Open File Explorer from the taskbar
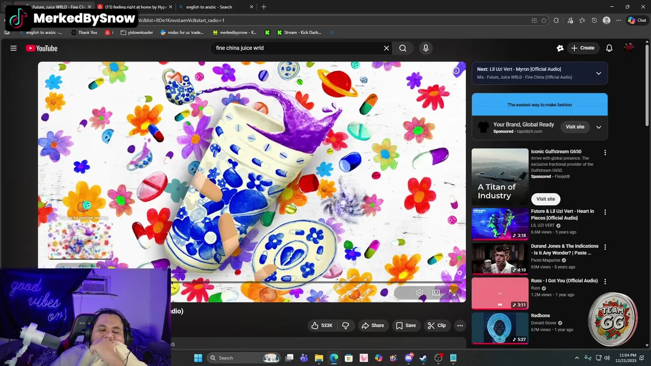The width and height of the screenshot is (651, 366). point(319,358)
